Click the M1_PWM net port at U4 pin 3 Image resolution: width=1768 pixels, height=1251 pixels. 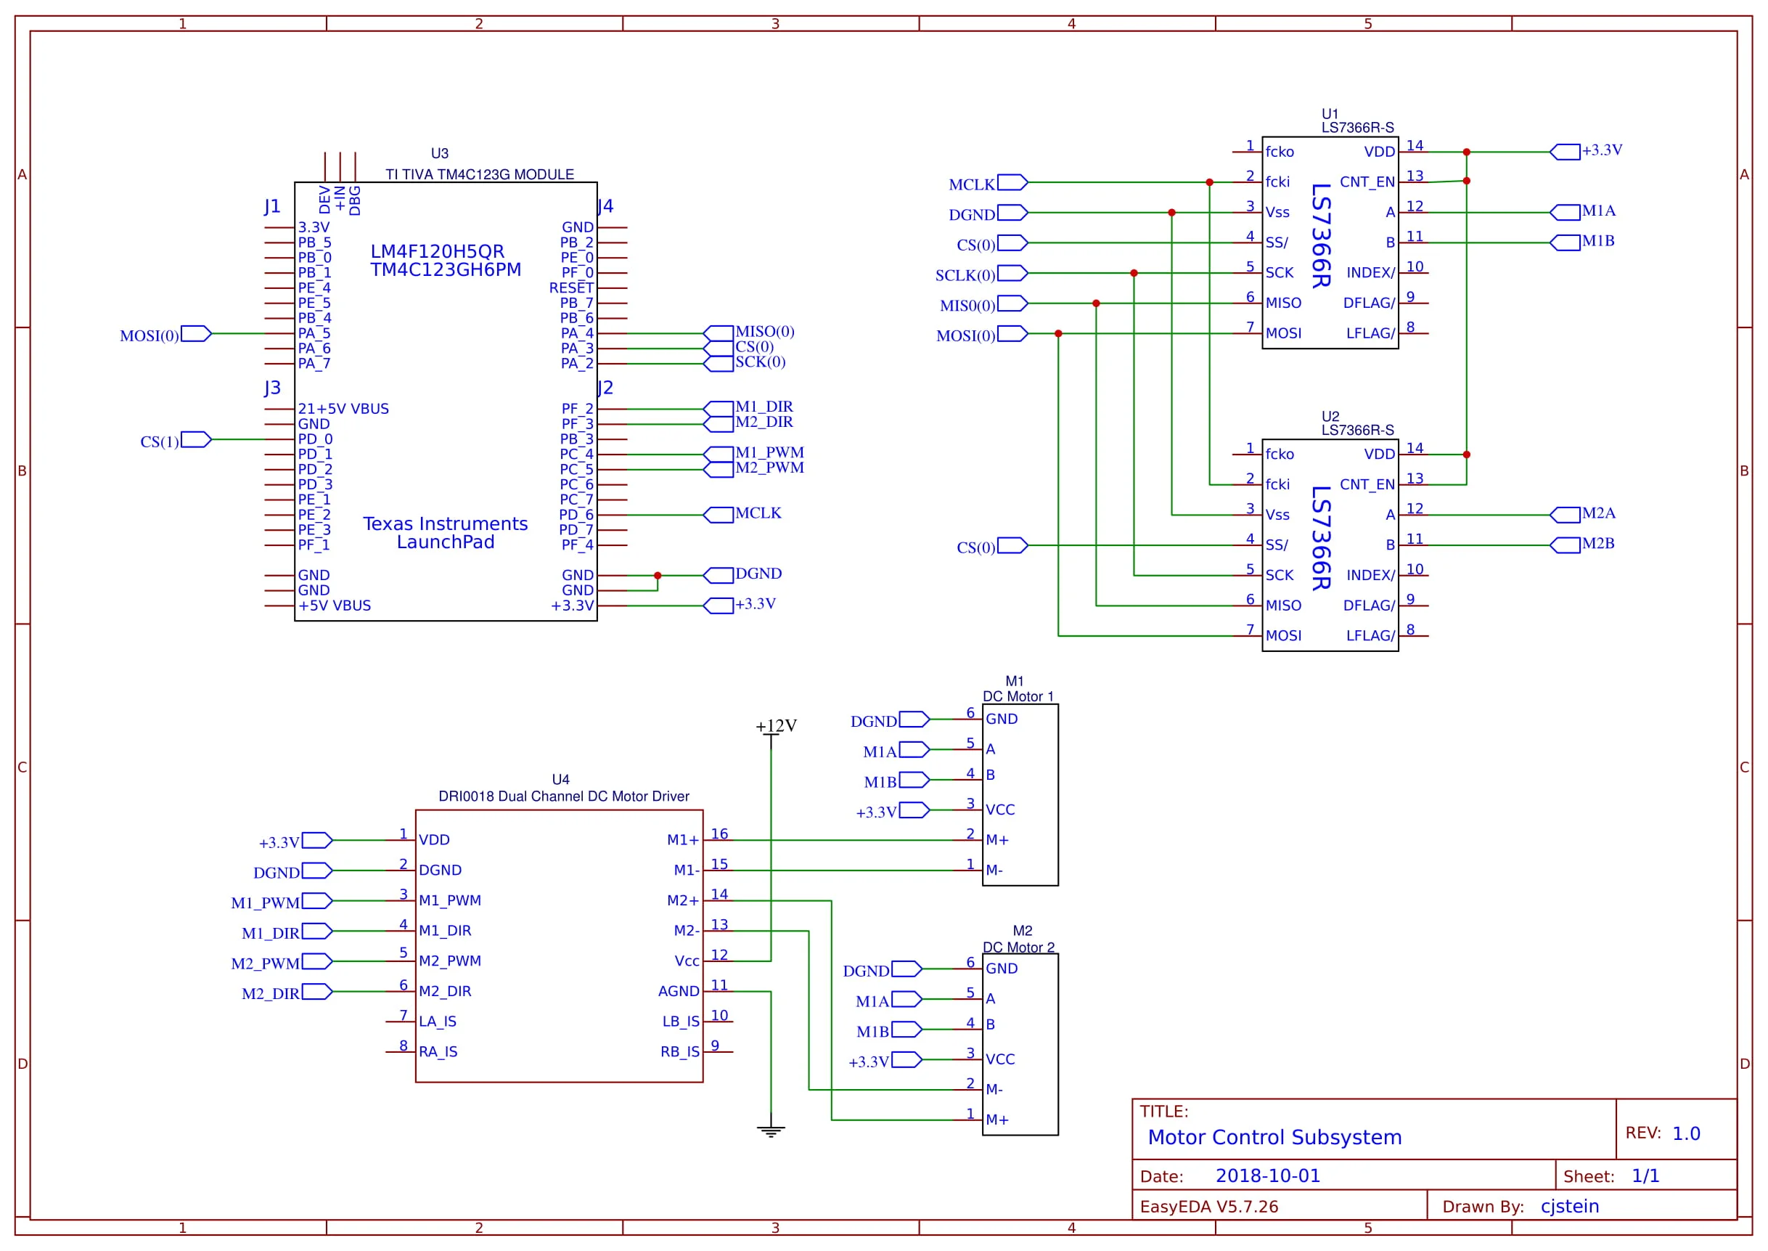pyautogui.click(x=281, y=900)
